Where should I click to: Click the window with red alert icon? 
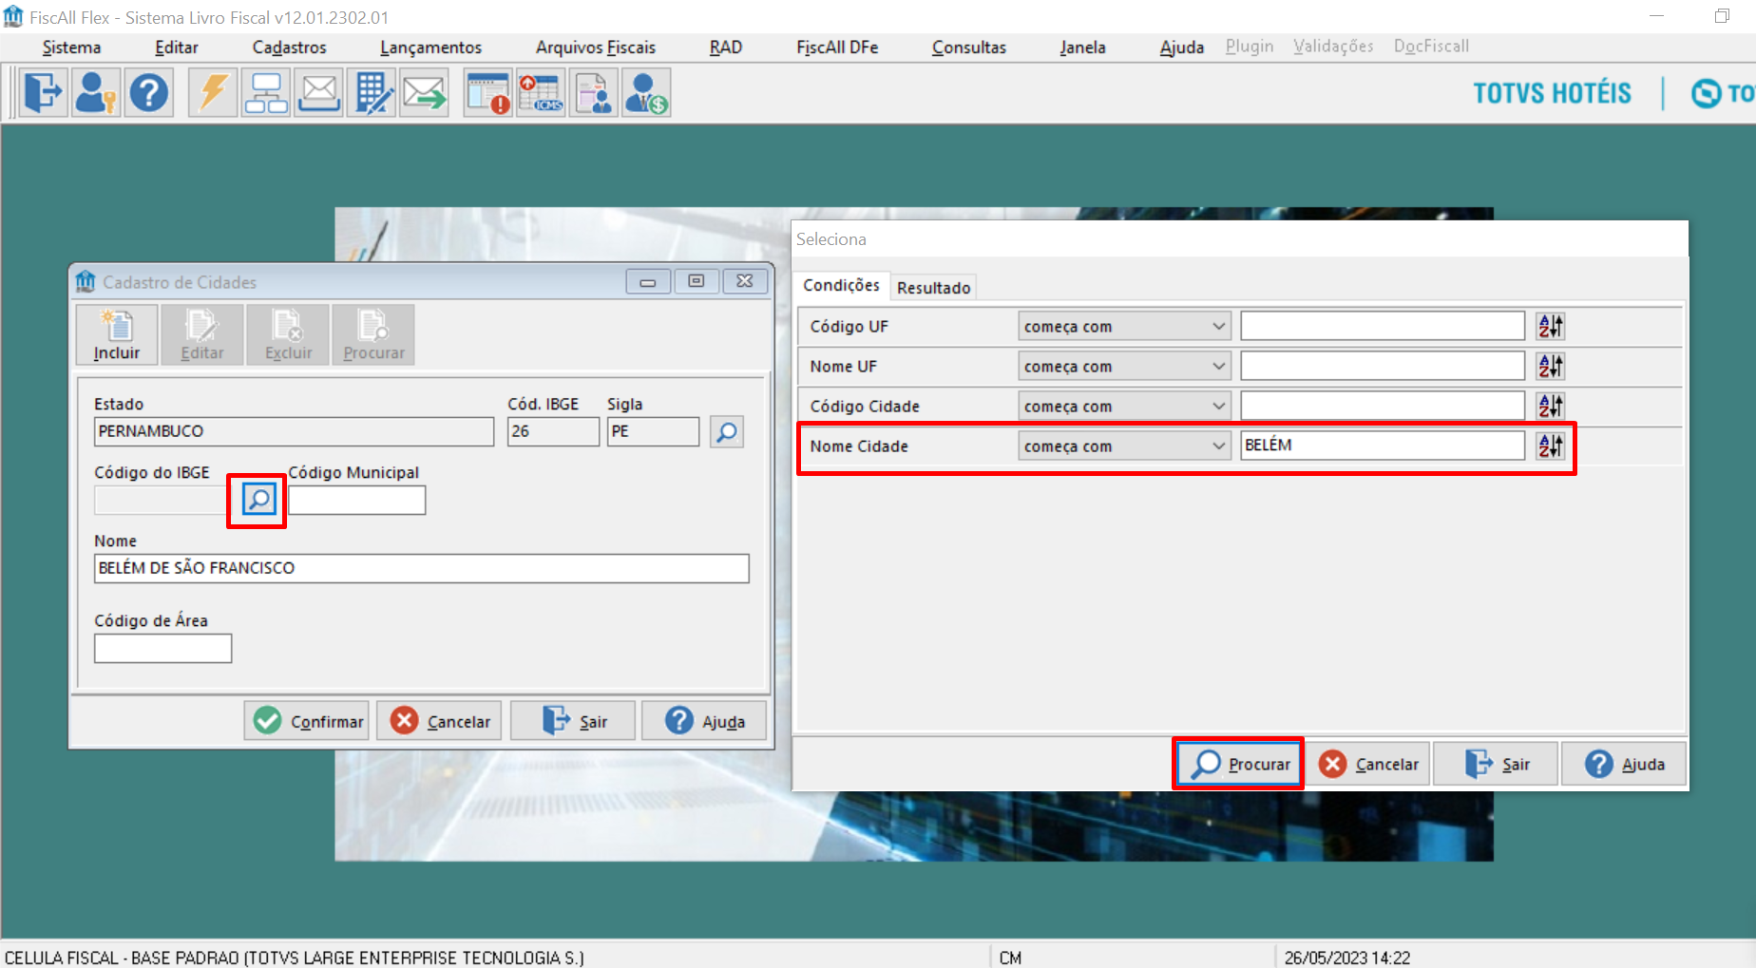pyautogui.click(x=487, y=93)
